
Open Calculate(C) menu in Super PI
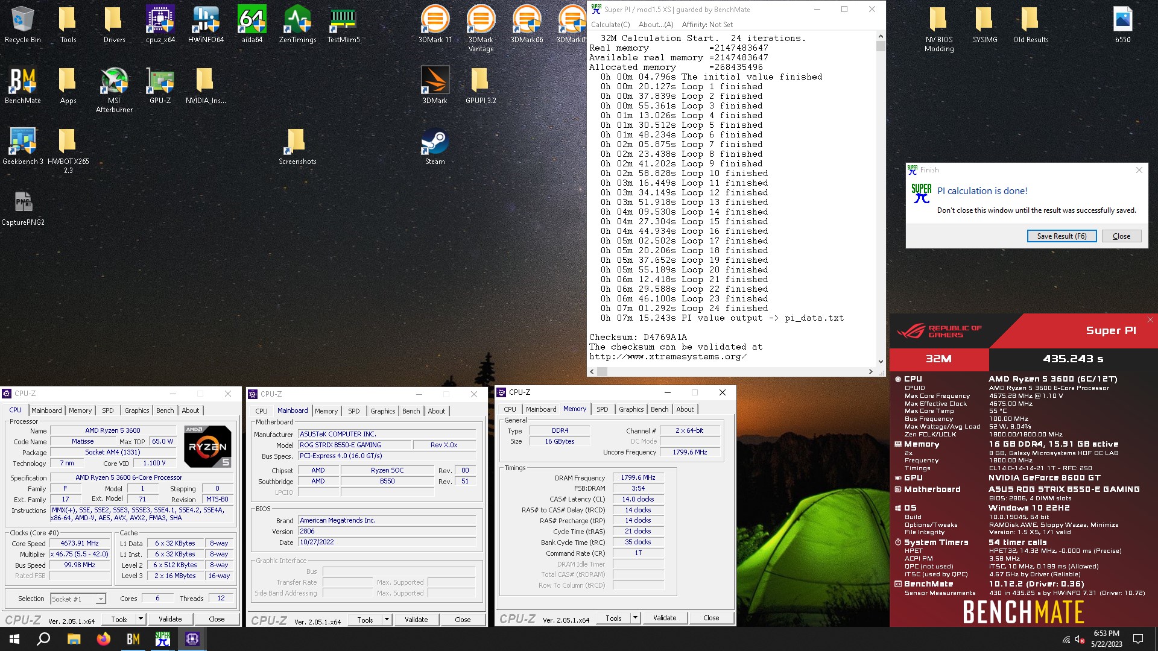click(x=610, y=25)
